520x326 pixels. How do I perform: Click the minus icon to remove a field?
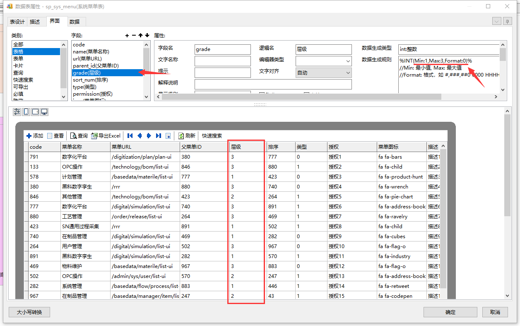[134, 36]
